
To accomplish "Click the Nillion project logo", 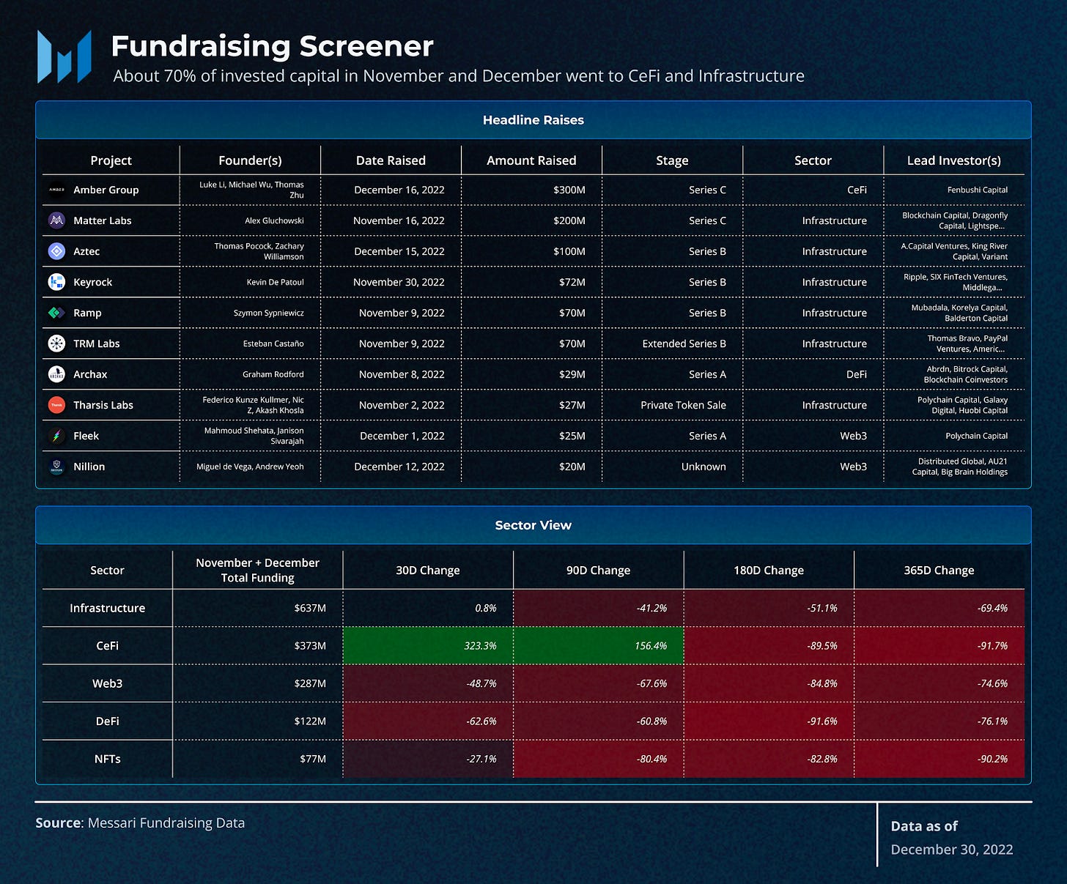I will tap(56, 467).
